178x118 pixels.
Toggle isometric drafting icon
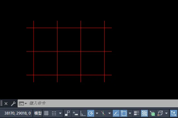pos(103,113)
